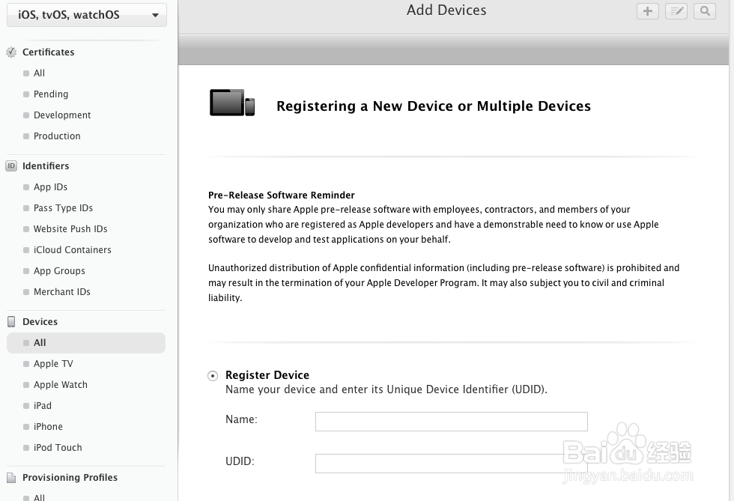734x501 pixels.
Task: Click the Identifiers ID badge icon
Action: pyautogui.click(x=11, y=166)
